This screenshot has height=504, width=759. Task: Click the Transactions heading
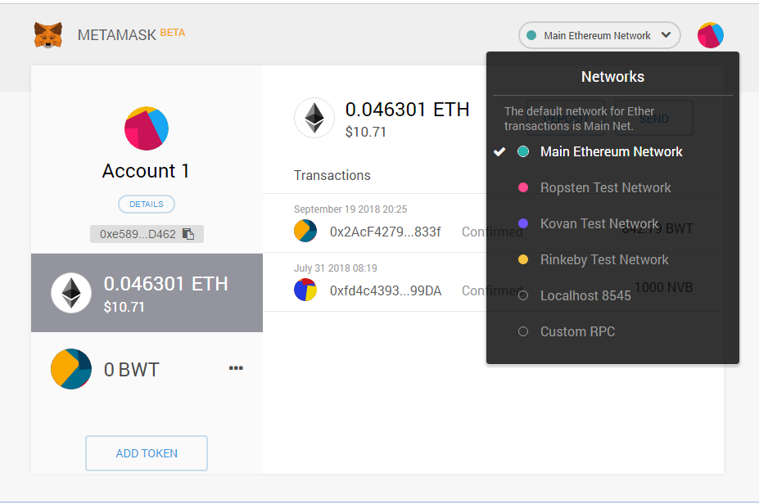click(332, 175)
